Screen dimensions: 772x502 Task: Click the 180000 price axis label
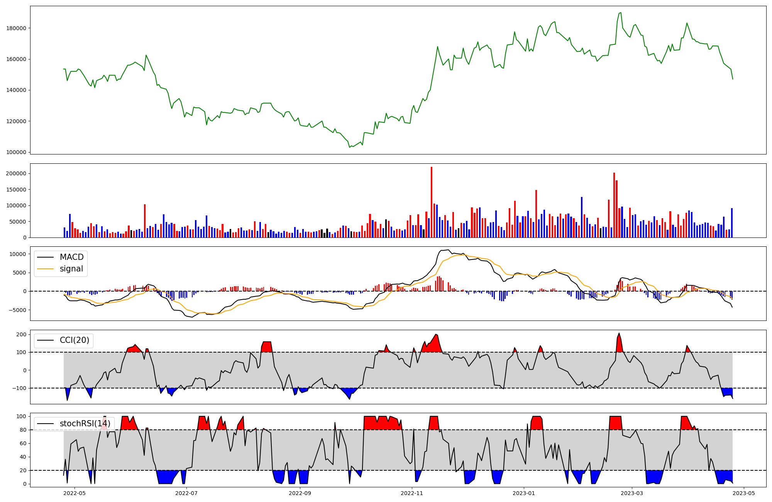point(16,28)
